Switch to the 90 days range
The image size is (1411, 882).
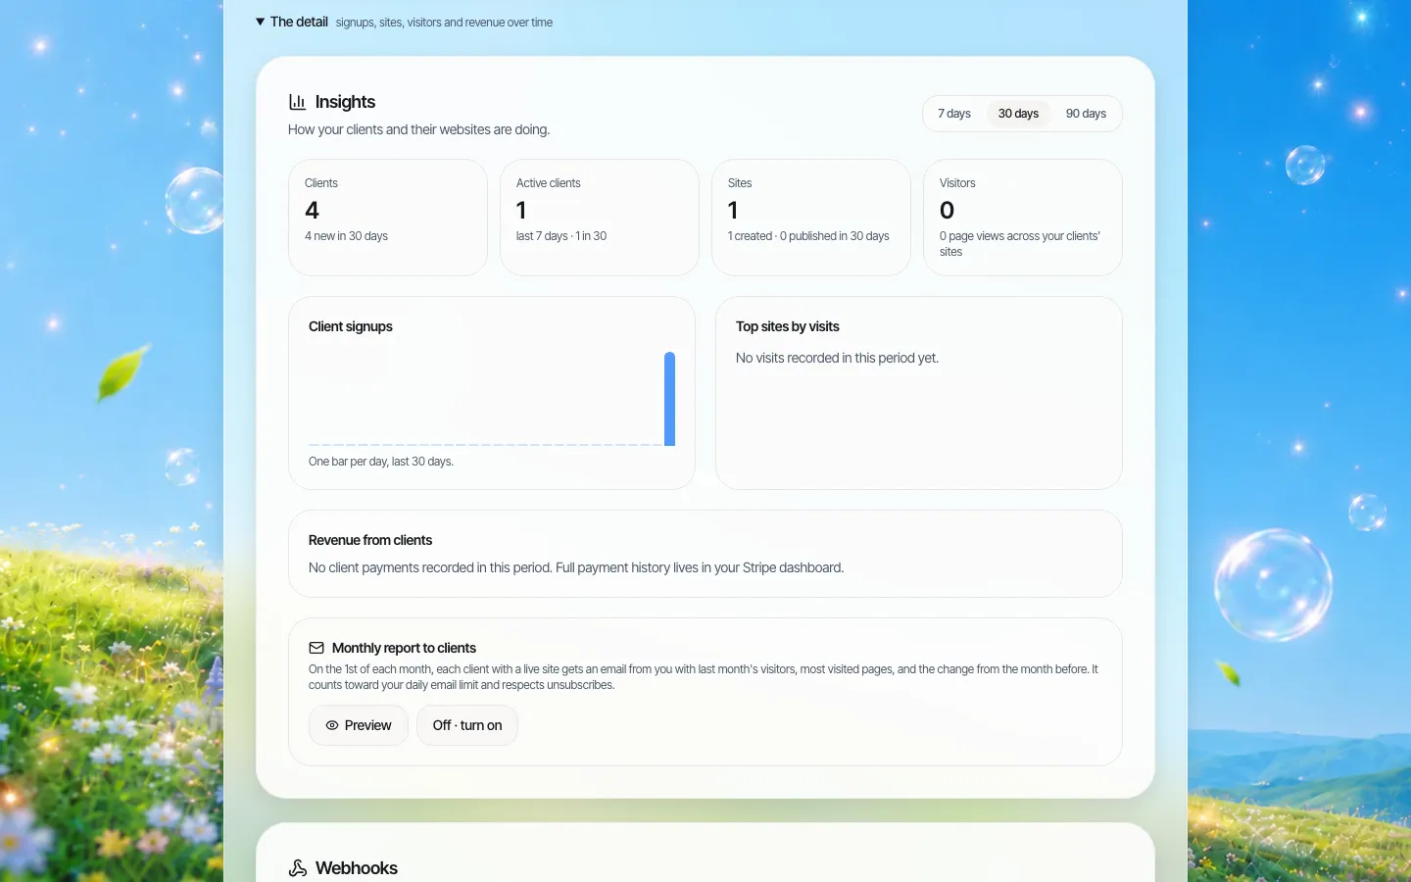(1086, 114)
